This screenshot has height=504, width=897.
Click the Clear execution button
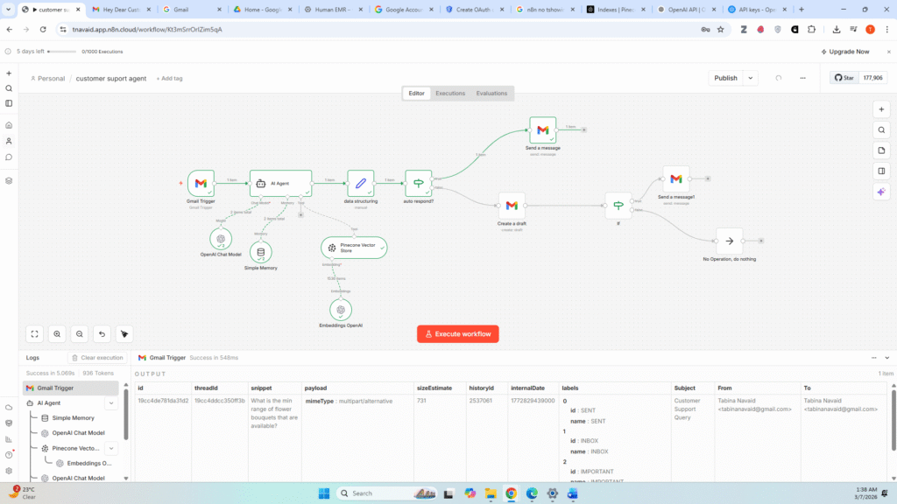[97, 358]
